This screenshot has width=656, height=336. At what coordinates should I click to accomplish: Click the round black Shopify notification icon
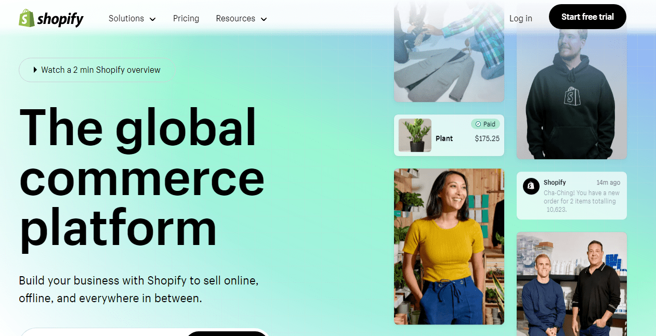pos(531,186)
